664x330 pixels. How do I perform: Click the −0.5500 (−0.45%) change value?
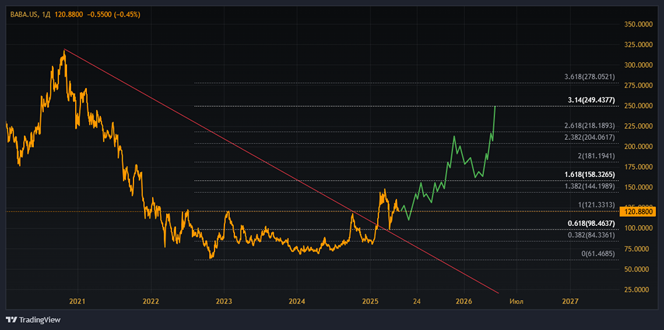coord(114,15)
